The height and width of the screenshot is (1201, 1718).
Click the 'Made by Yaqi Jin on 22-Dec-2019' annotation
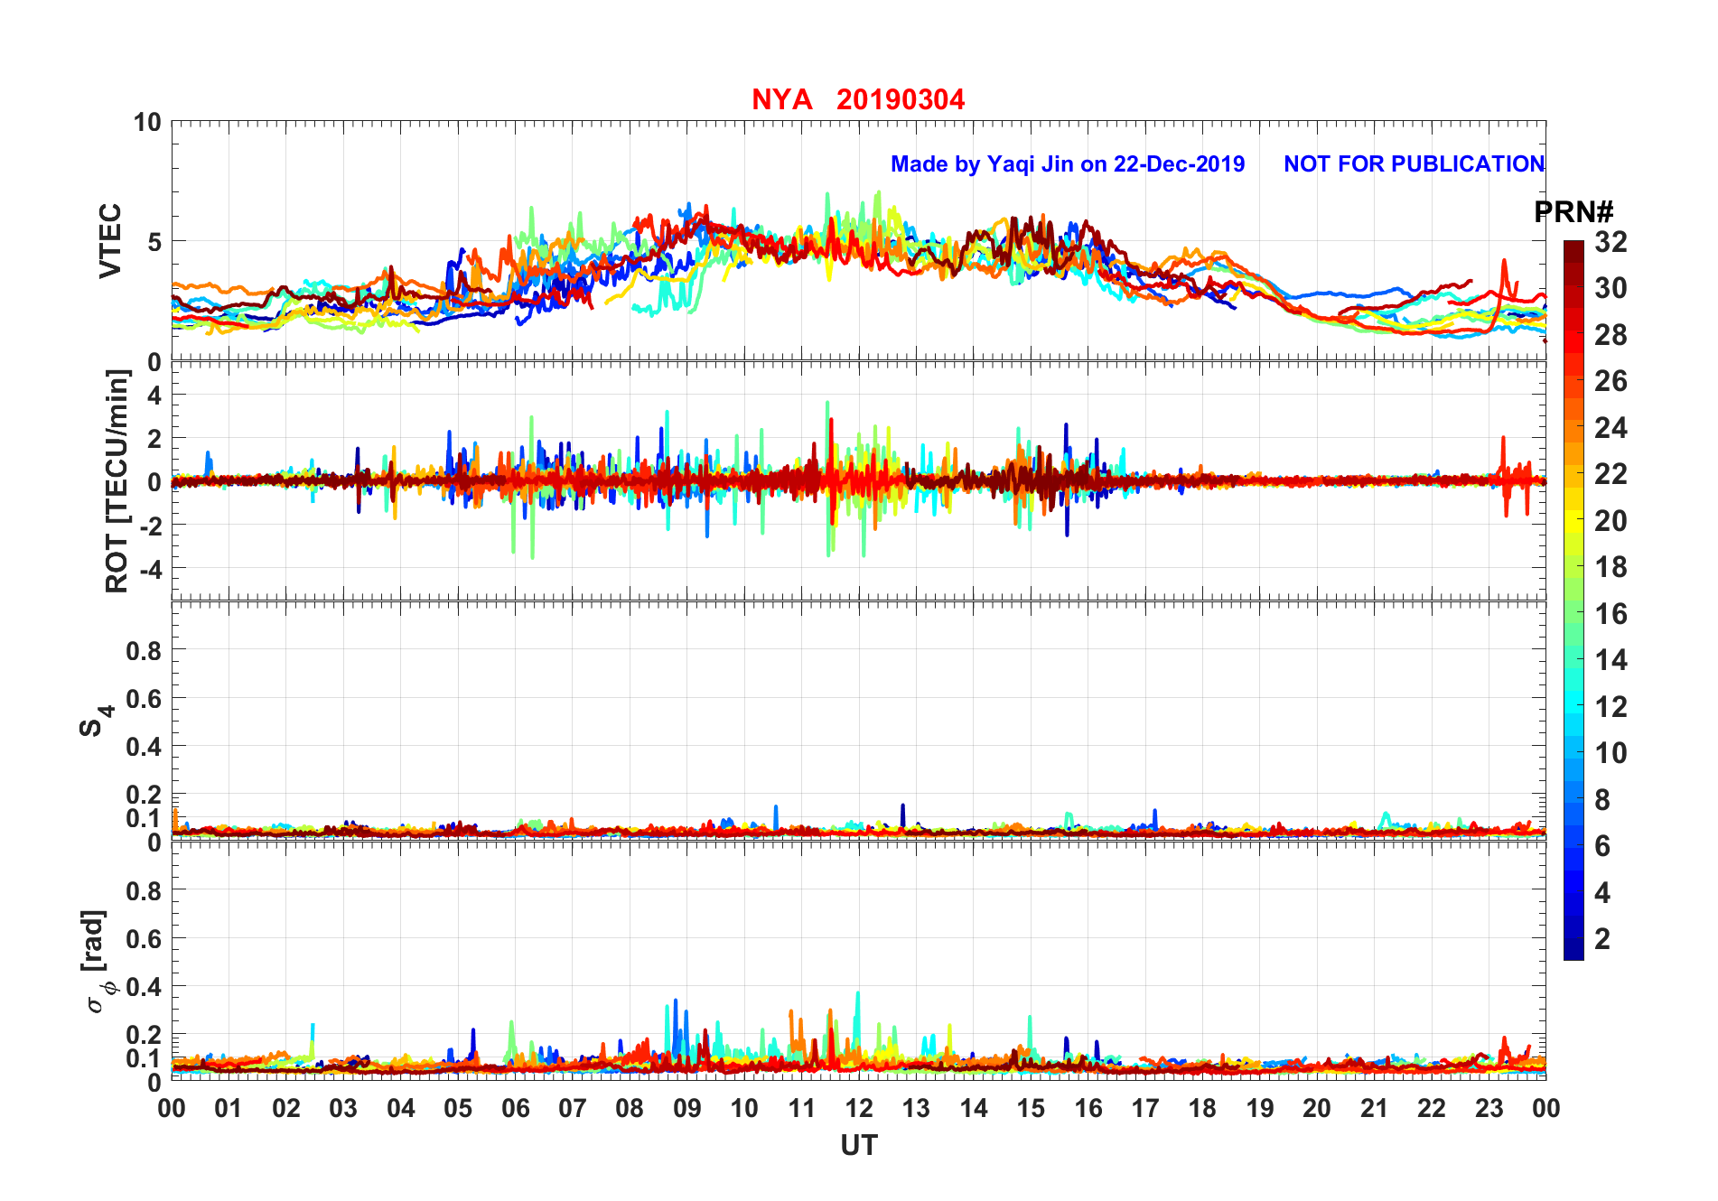coord(1068,164)
